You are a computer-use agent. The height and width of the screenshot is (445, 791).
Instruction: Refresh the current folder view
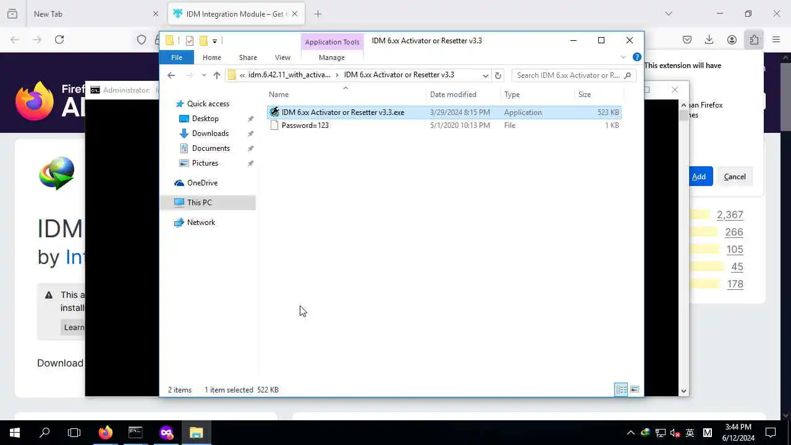click(x=498, y=75)
